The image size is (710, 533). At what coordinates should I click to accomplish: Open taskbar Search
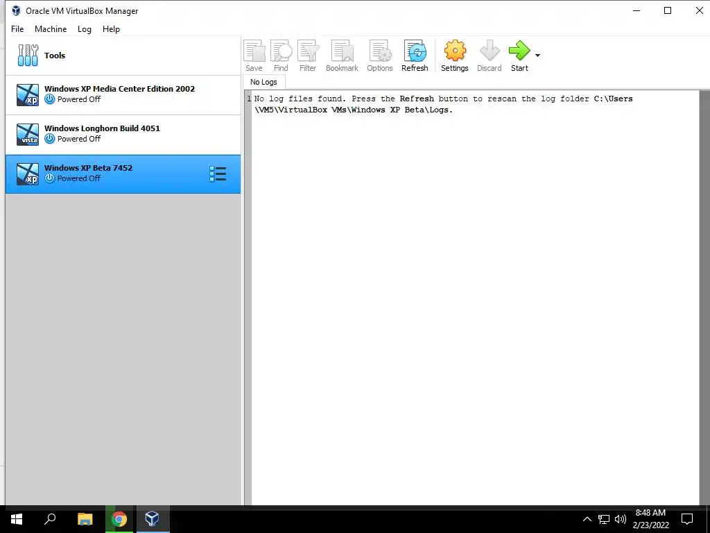(x=50, y=519)
